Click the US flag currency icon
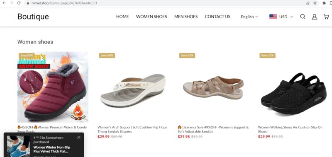Viewport: 332px width, 157px height. pyautogui.click(x=273, y=17)
